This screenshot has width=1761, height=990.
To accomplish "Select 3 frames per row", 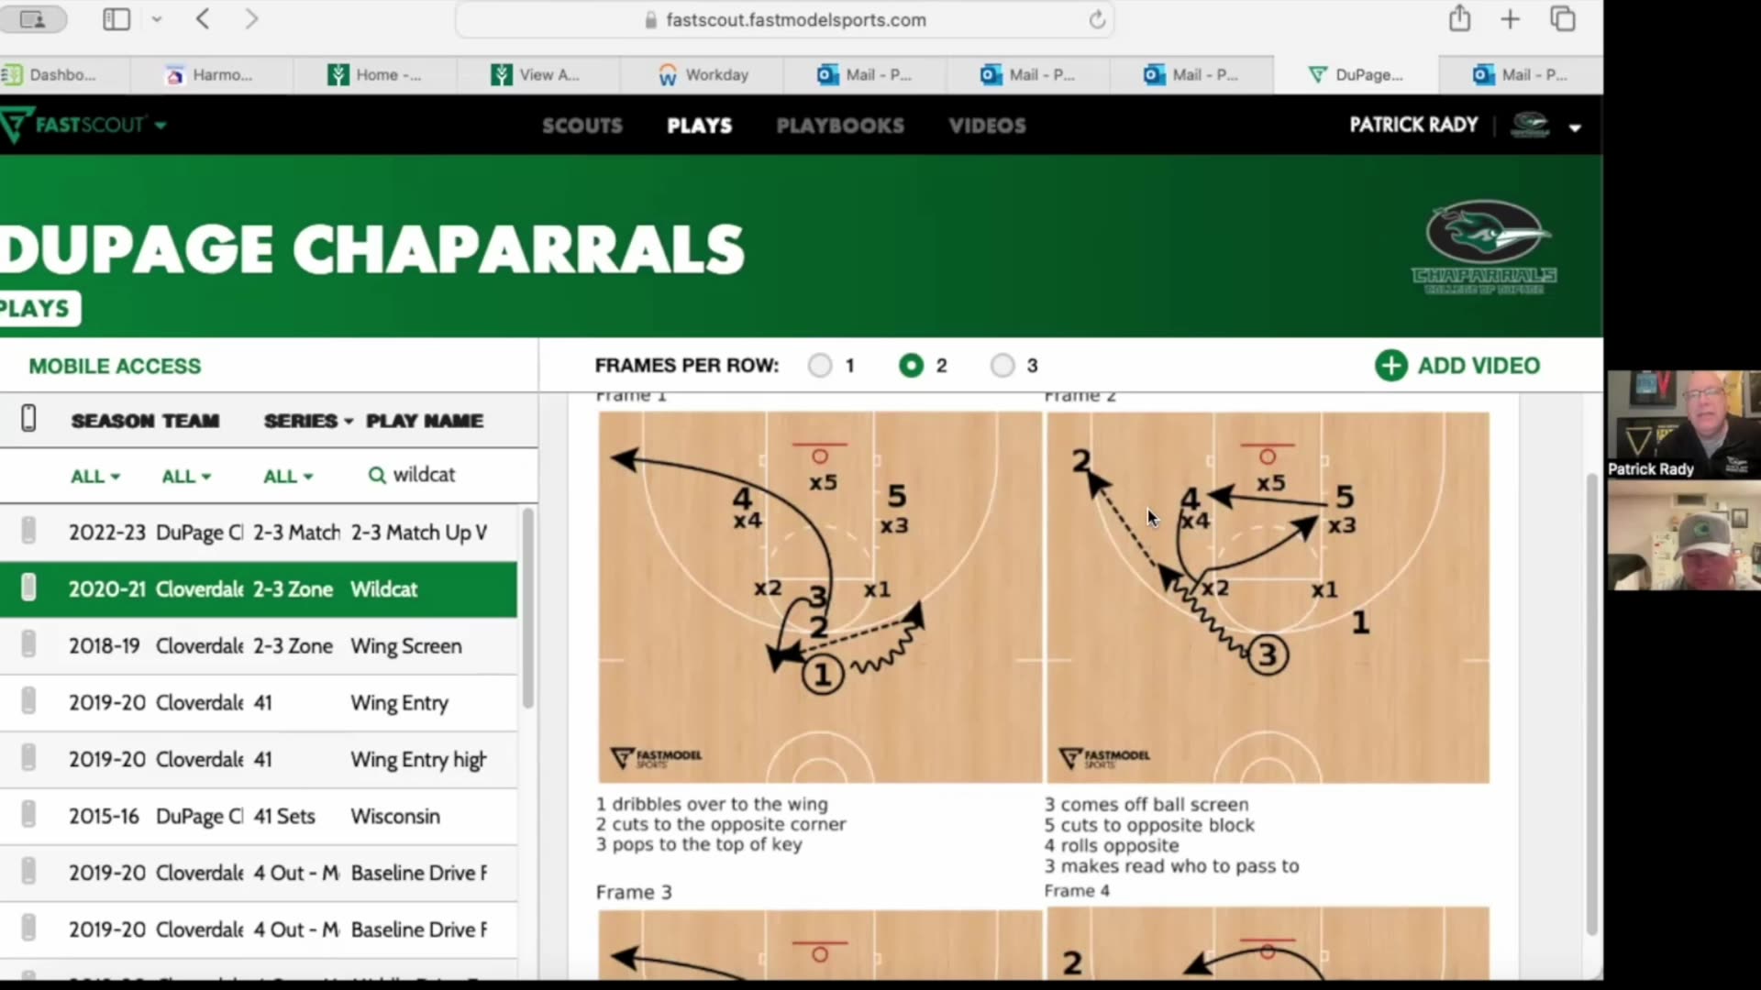I will (x=1002, y=366).
